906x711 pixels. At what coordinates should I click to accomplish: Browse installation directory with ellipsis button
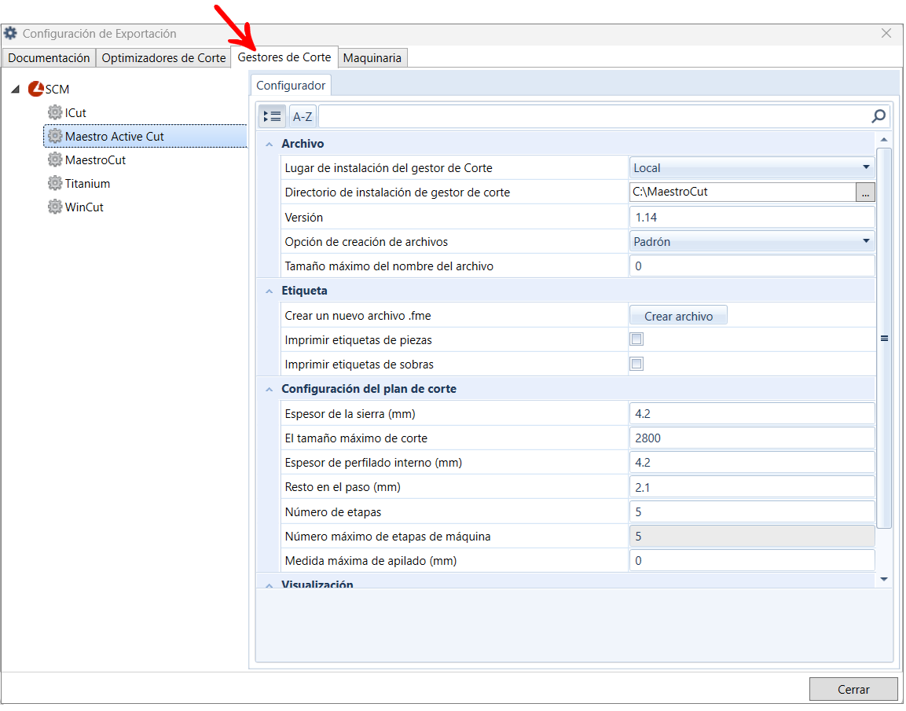pos(865,192)
